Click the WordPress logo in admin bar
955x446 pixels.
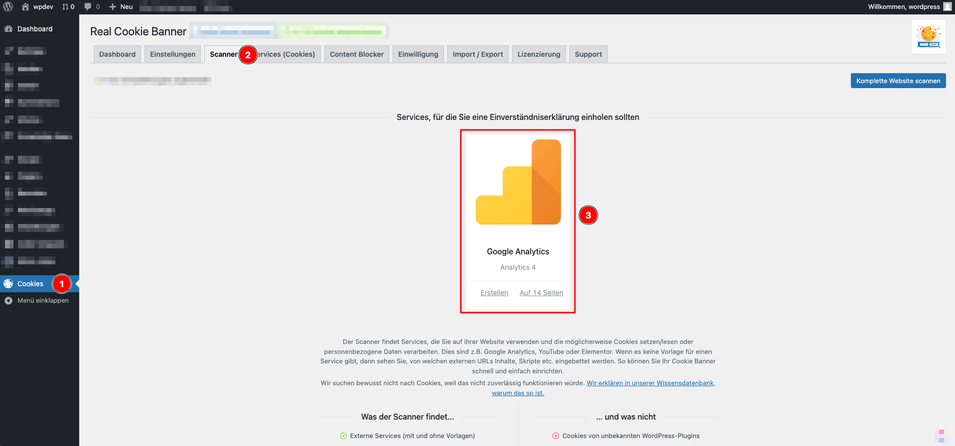pyautogui.click(x=8, y=7)
